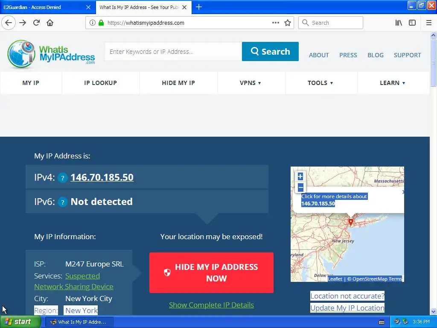
Task: Click the blue Search button
Action: click(270, 51)
